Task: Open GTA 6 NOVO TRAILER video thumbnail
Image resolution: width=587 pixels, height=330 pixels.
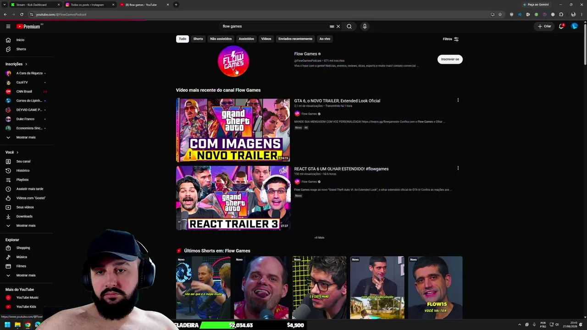Action: (233, 130)
